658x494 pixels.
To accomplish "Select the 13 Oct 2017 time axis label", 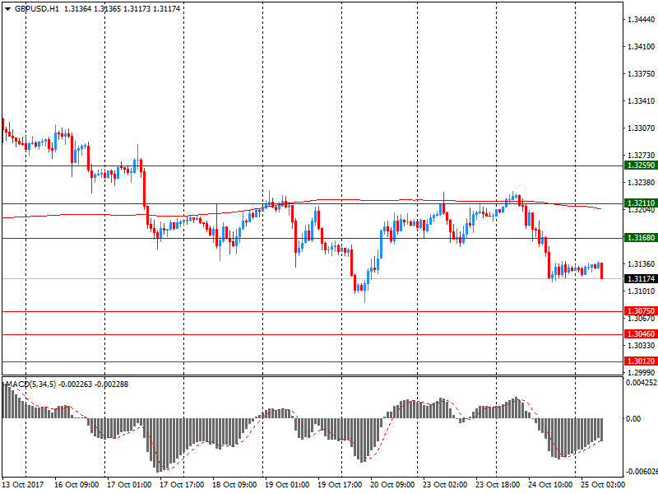I will (23, 485).
